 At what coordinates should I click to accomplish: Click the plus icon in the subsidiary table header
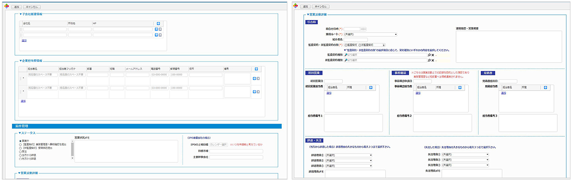pyautogui.click(x=158, y=23)
